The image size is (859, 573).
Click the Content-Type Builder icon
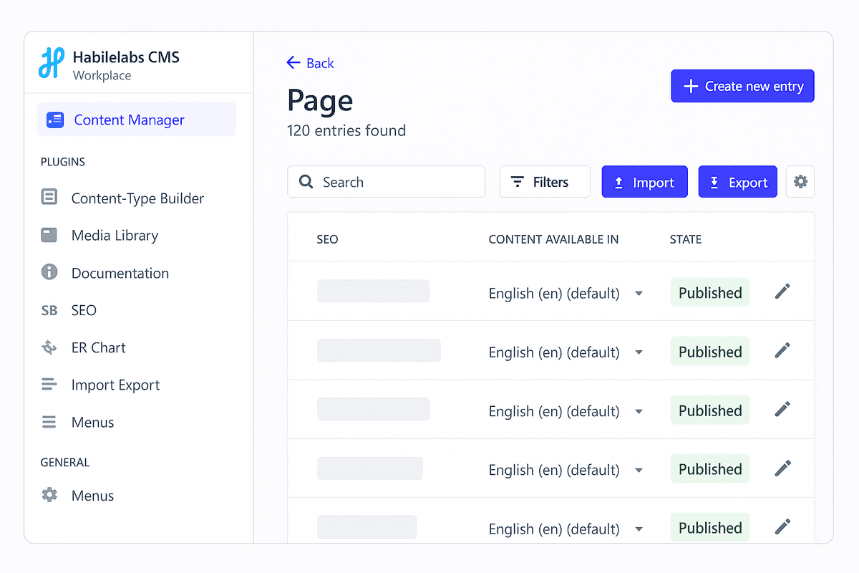49,198
